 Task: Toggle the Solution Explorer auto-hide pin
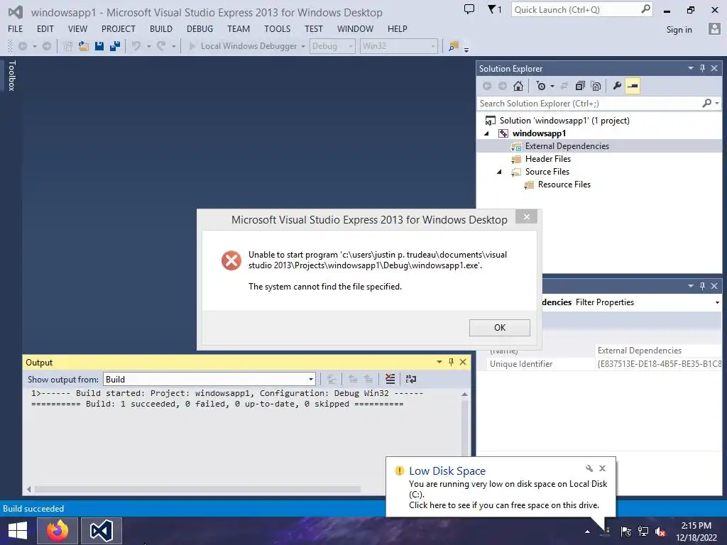pos(702,68)
